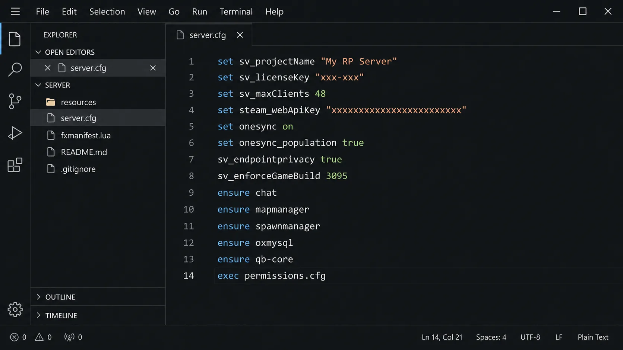This screenshot has height=350, width=623.
Task: Open the hamburger application menu
Action: coord(15,12)
